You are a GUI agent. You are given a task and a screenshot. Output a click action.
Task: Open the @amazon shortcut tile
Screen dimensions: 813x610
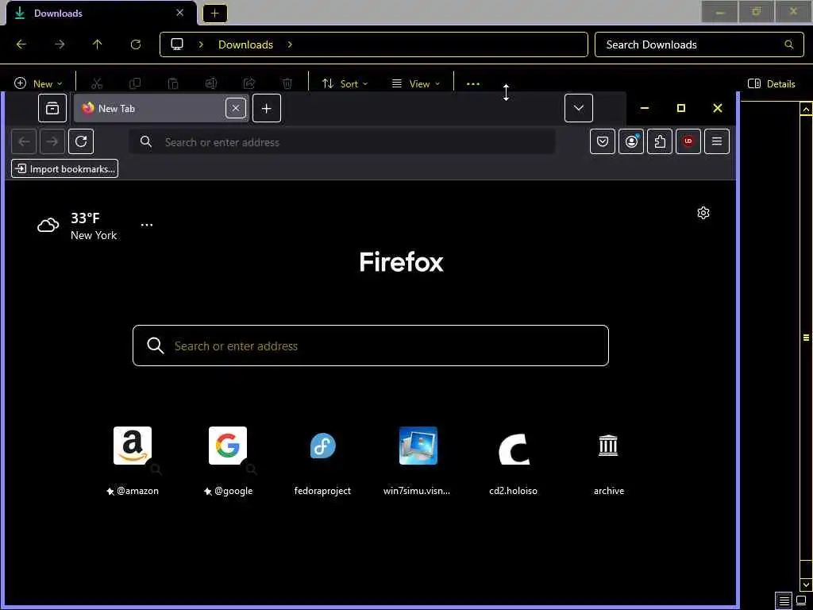point(133,461)
